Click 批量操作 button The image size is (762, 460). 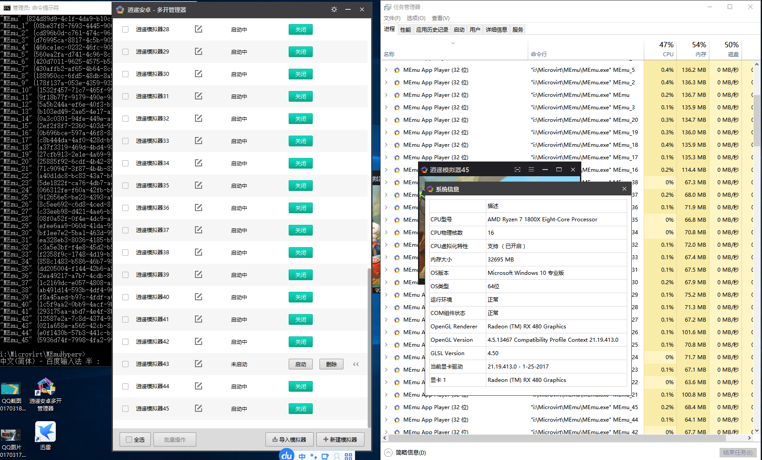[x=175, y=439]
